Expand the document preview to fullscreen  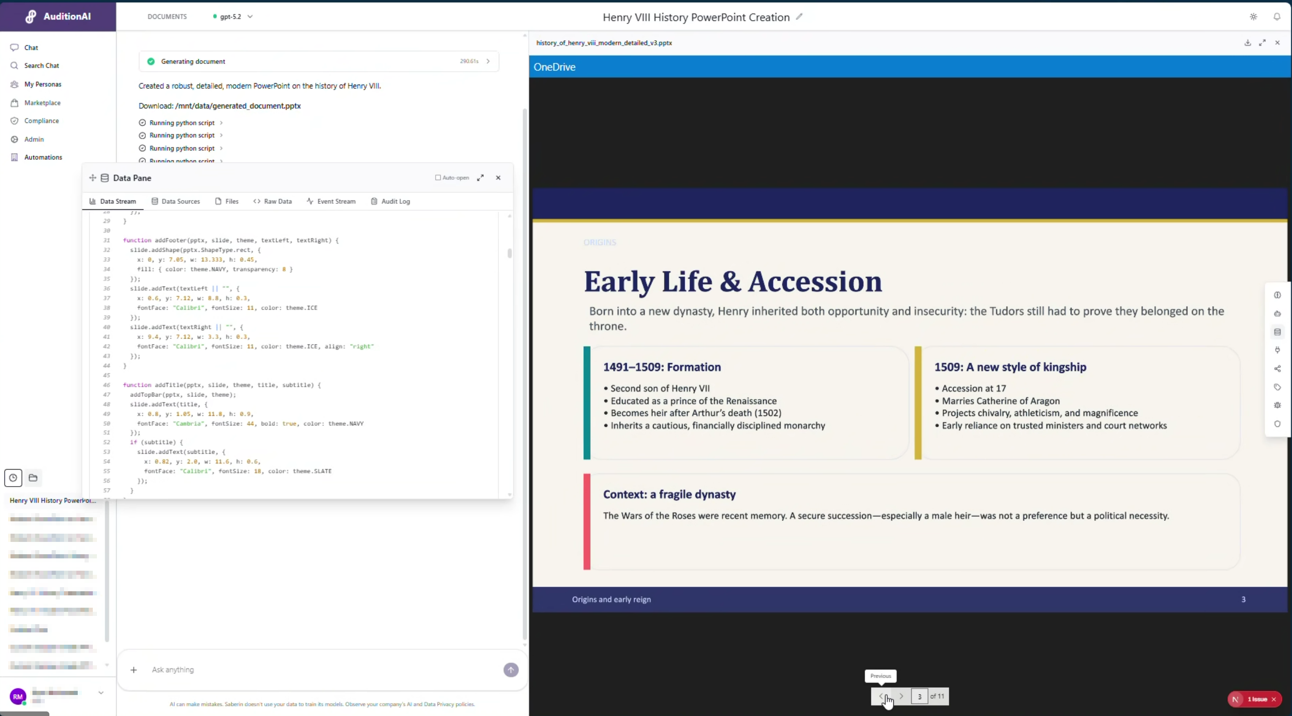tap(1263, 42)
